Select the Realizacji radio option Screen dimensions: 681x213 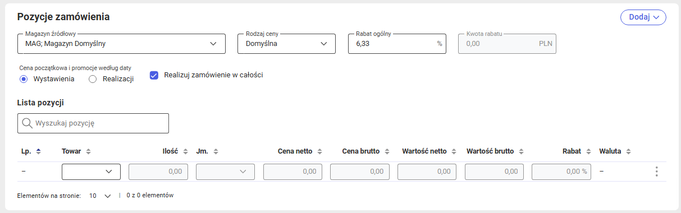(x=93, y=79)
